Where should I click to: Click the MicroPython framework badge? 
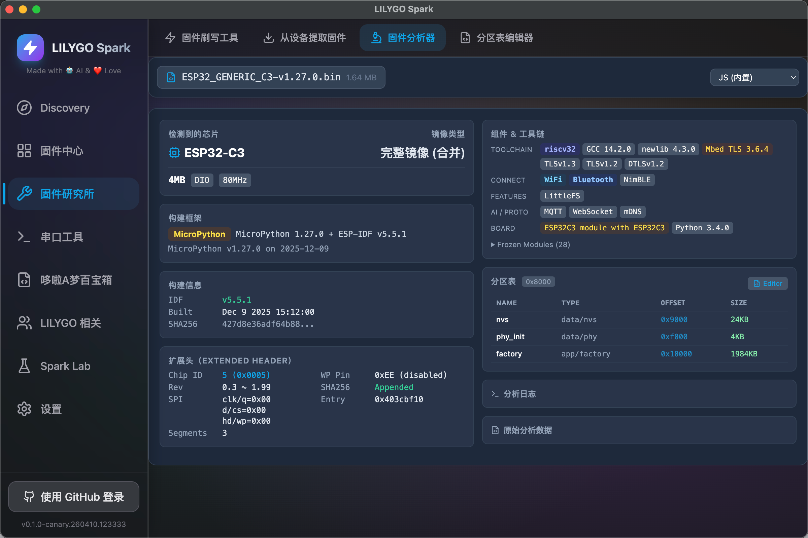[200, 234]
